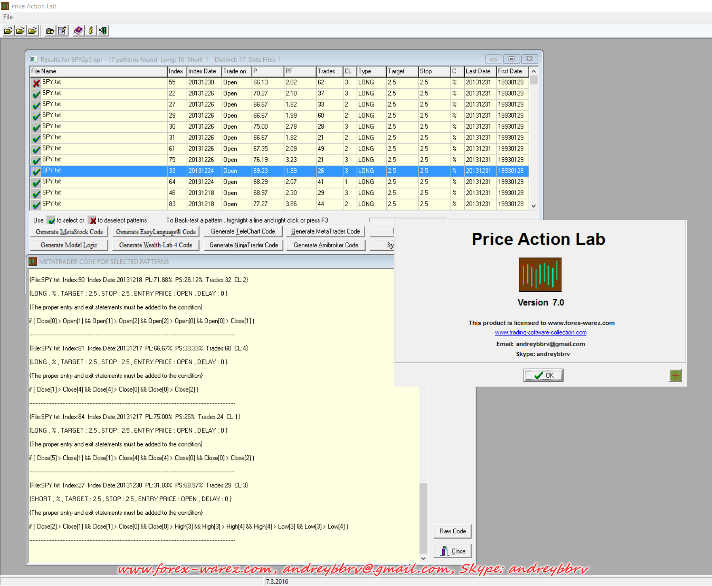Toggle the red X on index 55 row
The image size is (712, 586).
coord(36,83)
